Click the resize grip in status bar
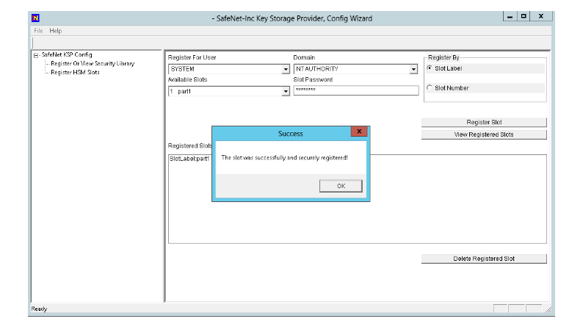The image size is (583, 327). point(548,309)
